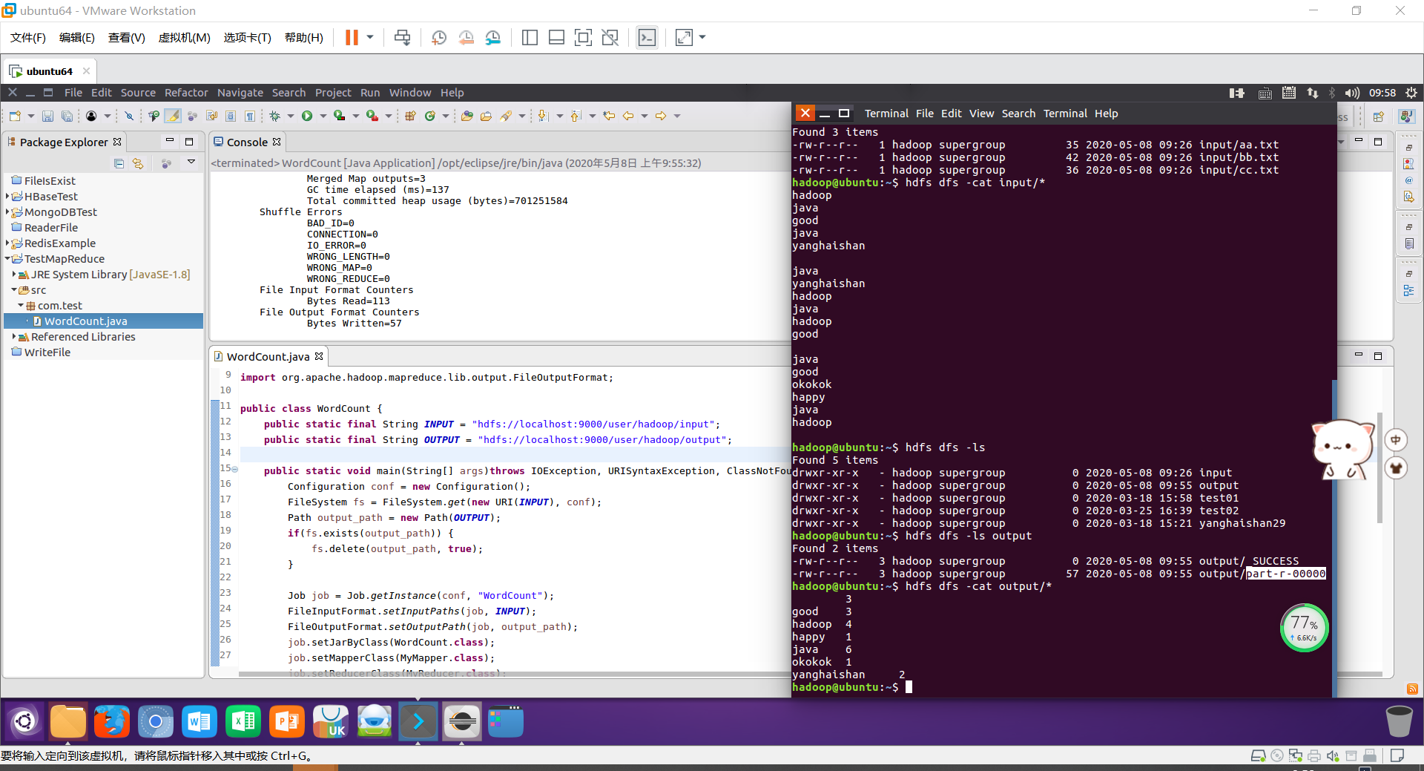Open dropdown next to New file wizard icon
This screenshot has height=771, width=1424.
click(30, 116)
